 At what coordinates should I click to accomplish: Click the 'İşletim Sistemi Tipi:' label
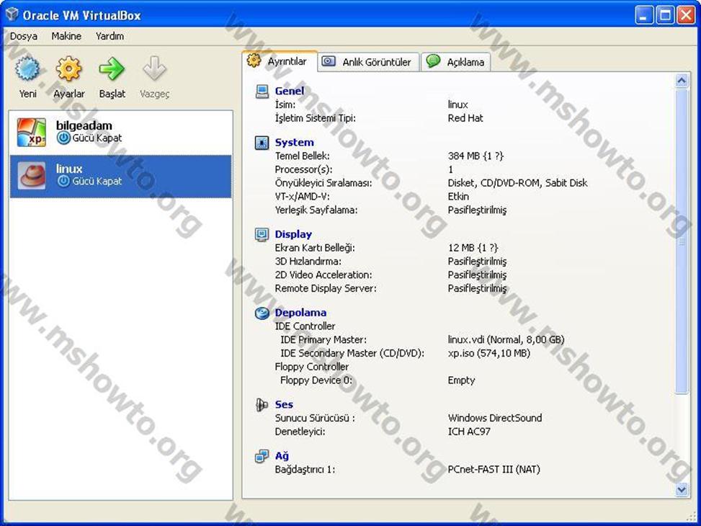pos(315,118)
